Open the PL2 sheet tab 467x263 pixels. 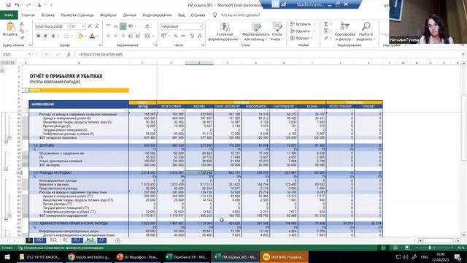[x=90, y=240]
